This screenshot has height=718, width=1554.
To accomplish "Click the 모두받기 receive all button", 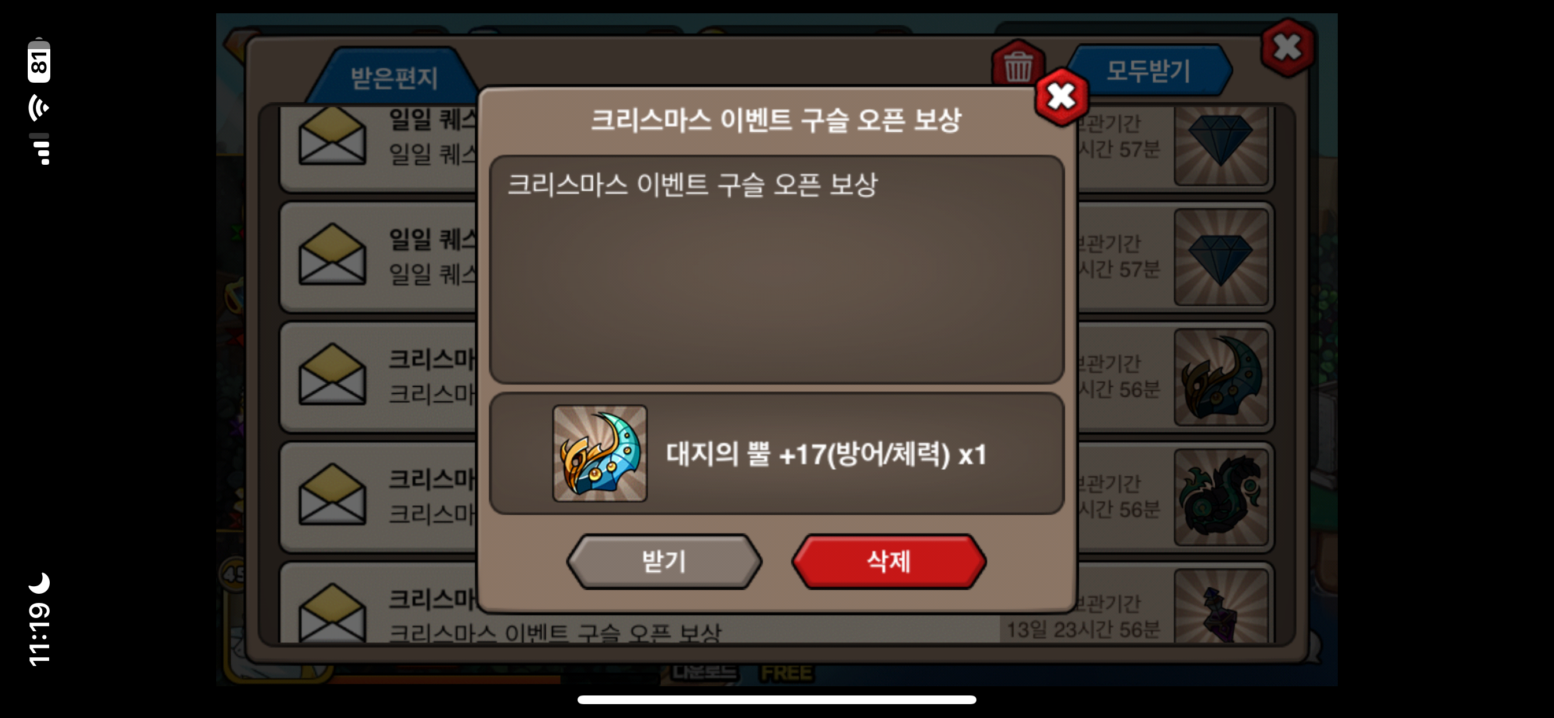I will tap(1148, 70).
